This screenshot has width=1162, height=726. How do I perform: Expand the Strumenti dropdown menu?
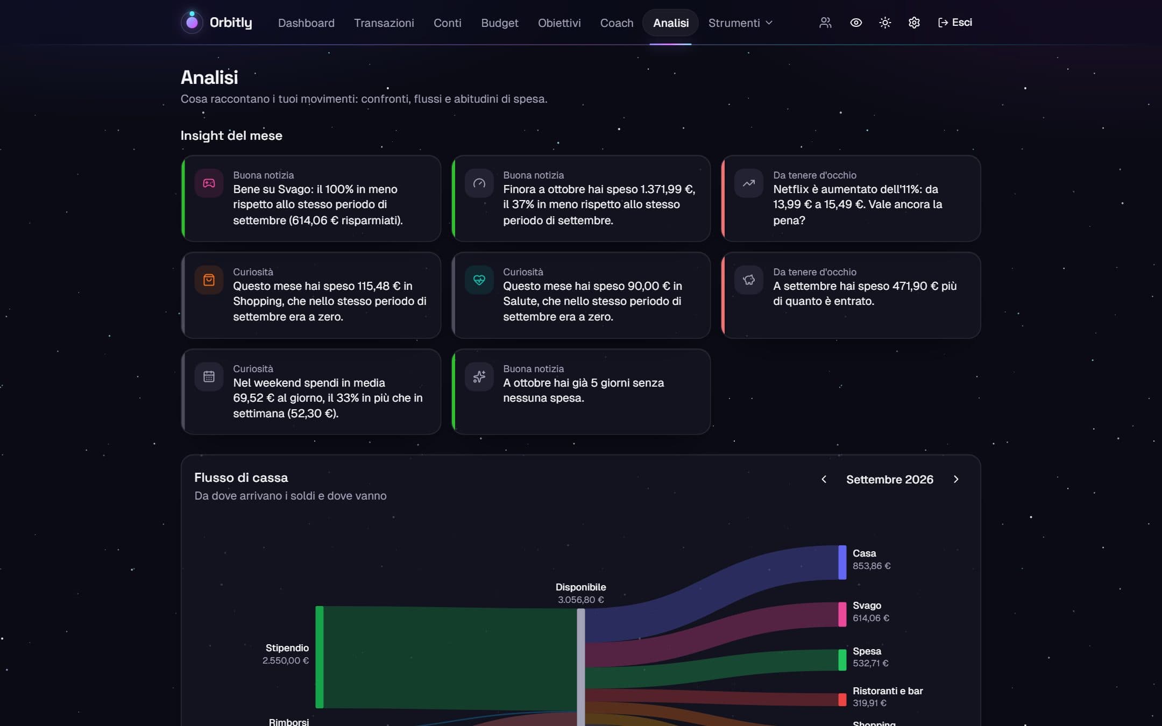[x=740, y=23]
